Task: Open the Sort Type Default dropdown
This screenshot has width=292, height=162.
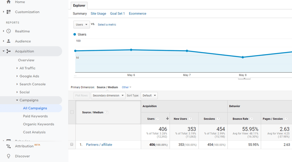Action: tap(149, 95)
